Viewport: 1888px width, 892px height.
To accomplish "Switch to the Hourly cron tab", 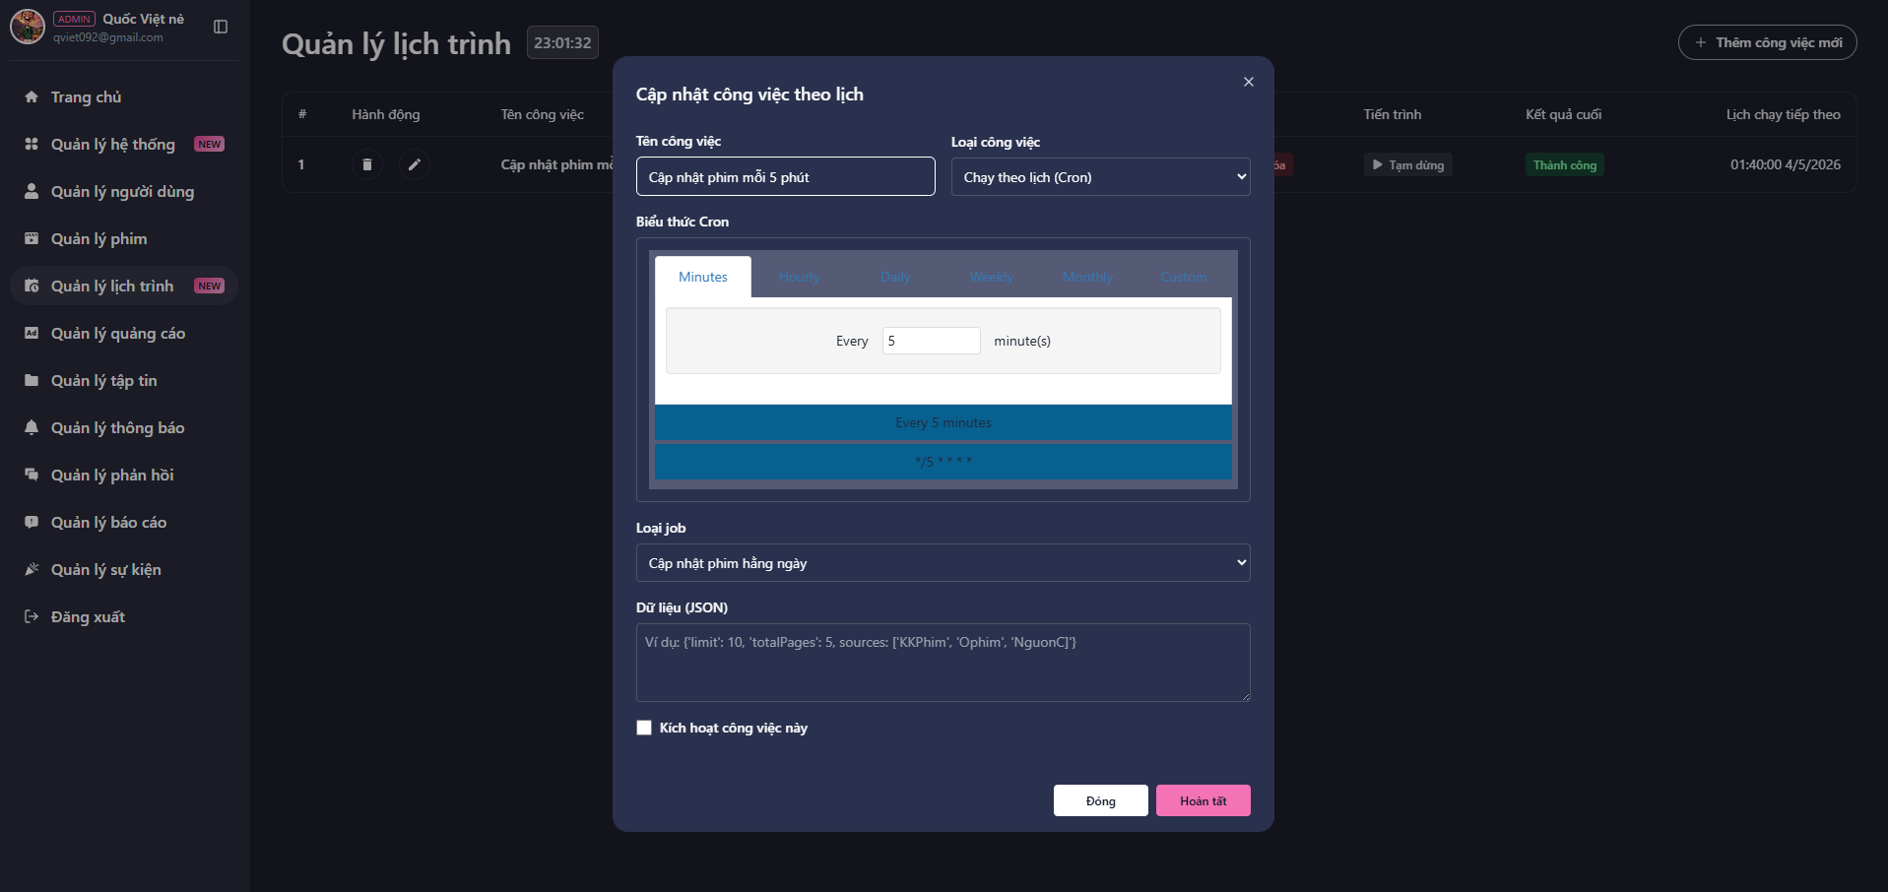I will click(799, 277).
